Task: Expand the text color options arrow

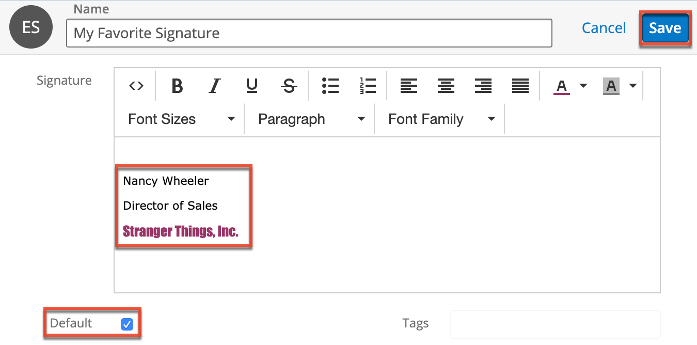Action: 582,86
